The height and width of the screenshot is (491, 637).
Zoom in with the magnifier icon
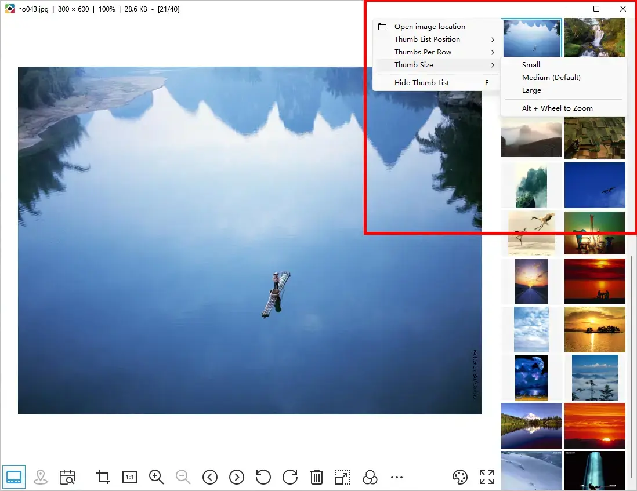tap(156, 477)
